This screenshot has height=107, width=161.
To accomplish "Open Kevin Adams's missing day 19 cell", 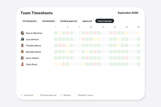I will (127, 58).
